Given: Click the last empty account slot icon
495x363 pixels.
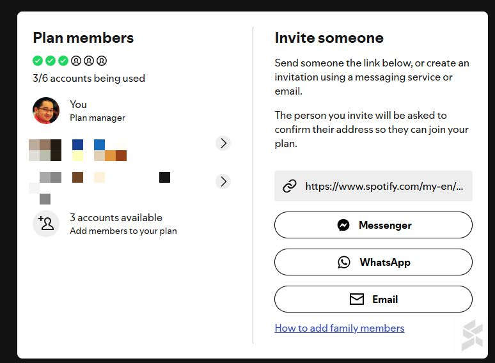Looking at the screenshot, I should pos(102,61).
